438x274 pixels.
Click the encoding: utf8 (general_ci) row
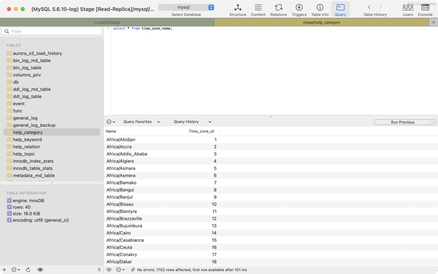38,220
